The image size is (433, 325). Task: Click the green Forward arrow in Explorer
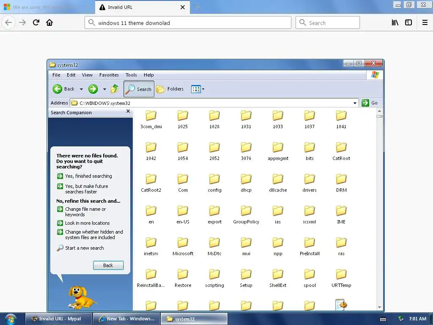click(93, 89)
